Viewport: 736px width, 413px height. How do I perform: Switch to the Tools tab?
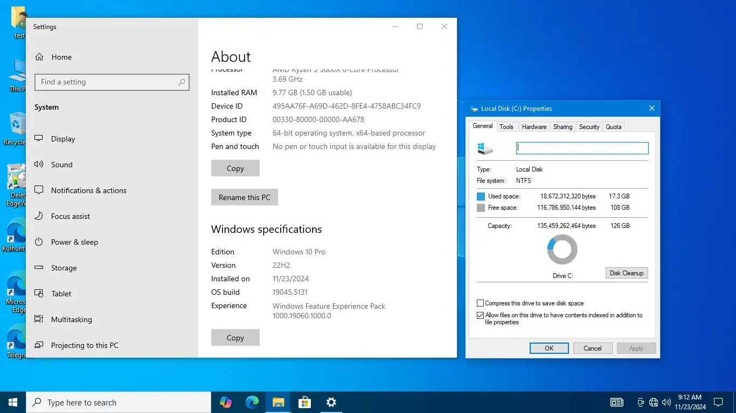coord(506,127)
